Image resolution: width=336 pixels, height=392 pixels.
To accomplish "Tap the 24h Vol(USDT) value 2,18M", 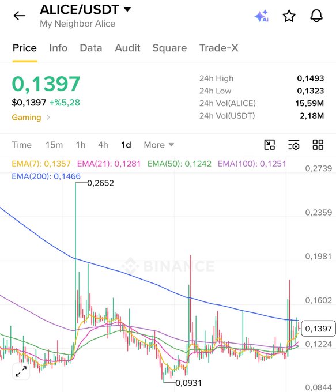I will coord(312,116).
